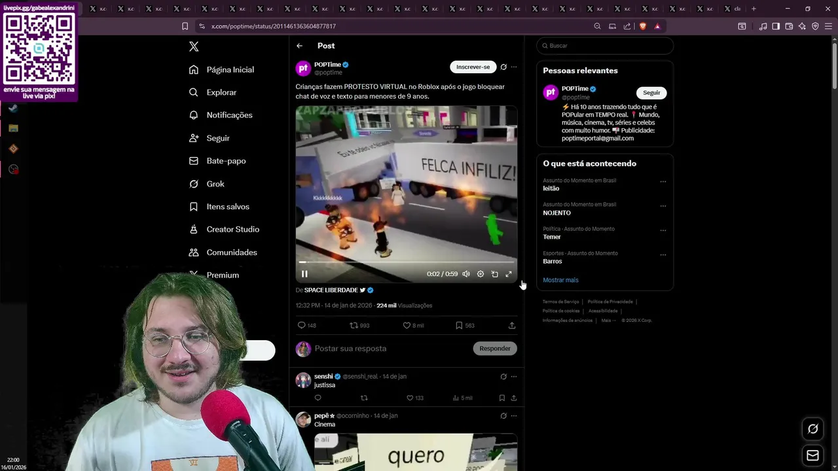The height and width of the screenshot is (471, 838).
Task: Open Creator Studio
Action: (x=224, y=230)
